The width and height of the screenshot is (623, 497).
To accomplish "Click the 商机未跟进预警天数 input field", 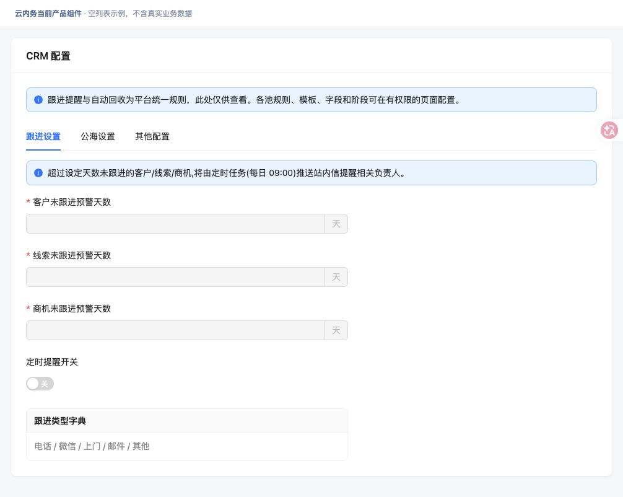I will [176, 330].
